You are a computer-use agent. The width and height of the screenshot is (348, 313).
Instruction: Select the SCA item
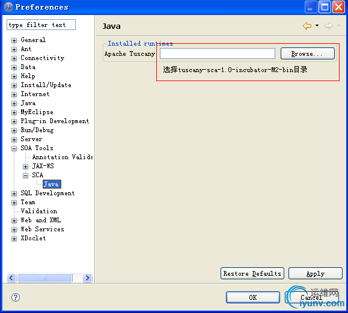coord(37,175)
